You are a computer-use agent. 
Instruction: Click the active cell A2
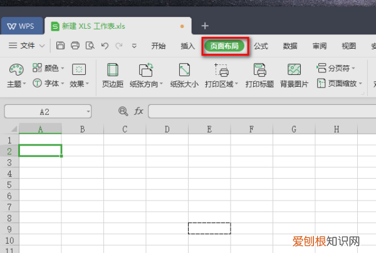tap(40, 151)
